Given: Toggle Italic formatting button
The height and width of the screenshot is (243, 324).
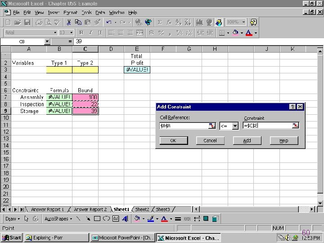Looking at the screenshot, I should [90, 33].
